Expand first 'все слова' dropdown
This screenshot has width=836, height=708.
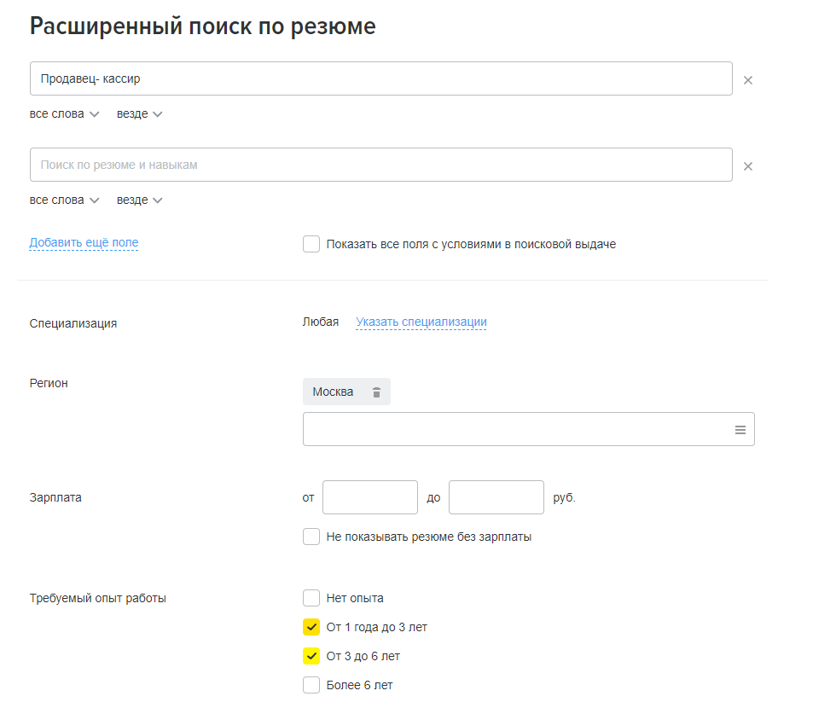[x=65, y=114]
